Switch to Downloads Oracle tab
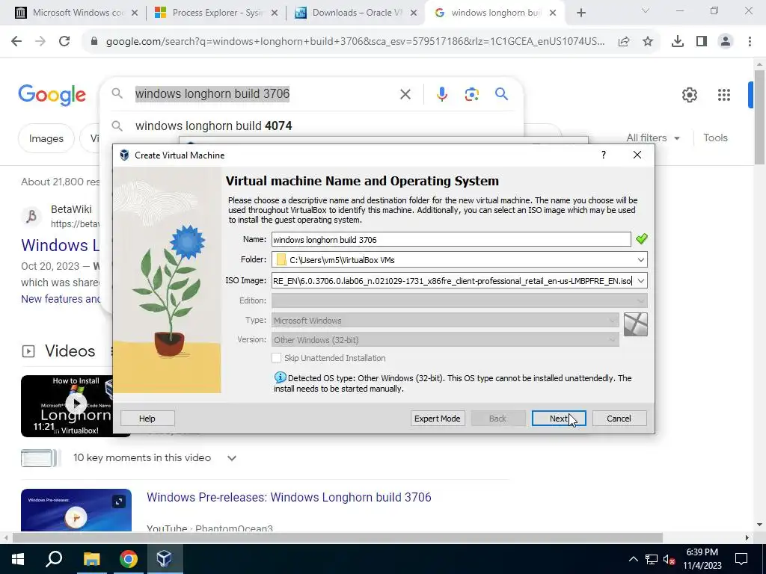 (x=356, y=13)
